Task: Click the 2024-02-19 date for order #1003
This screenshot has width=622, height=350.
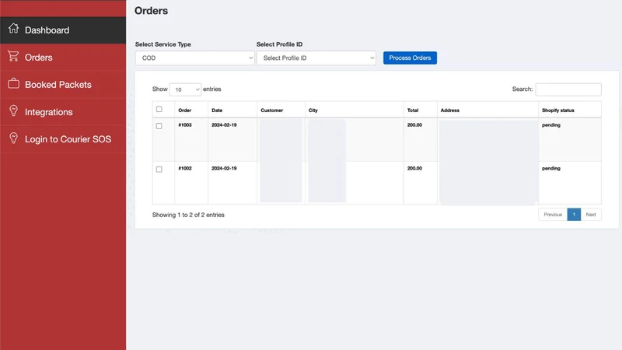Action: point(224,125)
